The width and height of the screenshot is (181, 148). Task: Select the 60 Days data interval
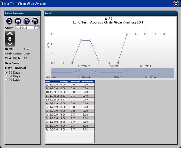point(7,76)
